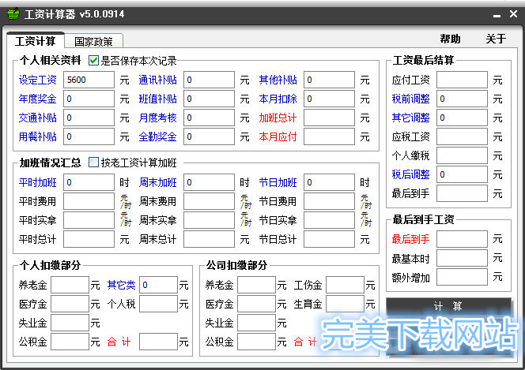Focus the 交通补贴 input field
This screenshot has width=525, height=370.
tap(89, 118)
